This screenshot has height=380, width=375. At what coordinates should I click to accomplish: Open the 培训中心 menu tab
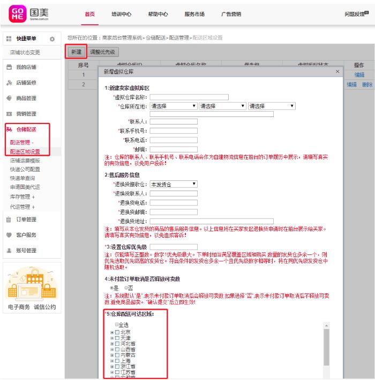[x=121, y=14]
